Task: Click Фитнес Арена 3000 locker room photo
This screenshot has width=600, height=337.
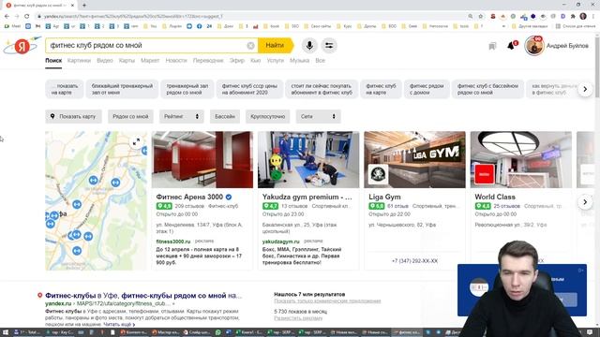Action: [x=202, y=160]
